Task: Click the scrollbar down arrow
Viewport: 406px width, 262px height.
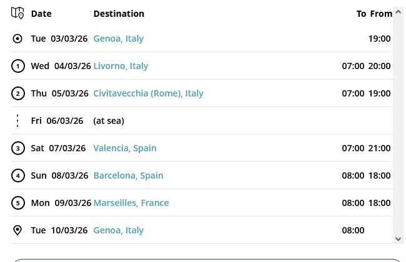Action: coord(398,238)
